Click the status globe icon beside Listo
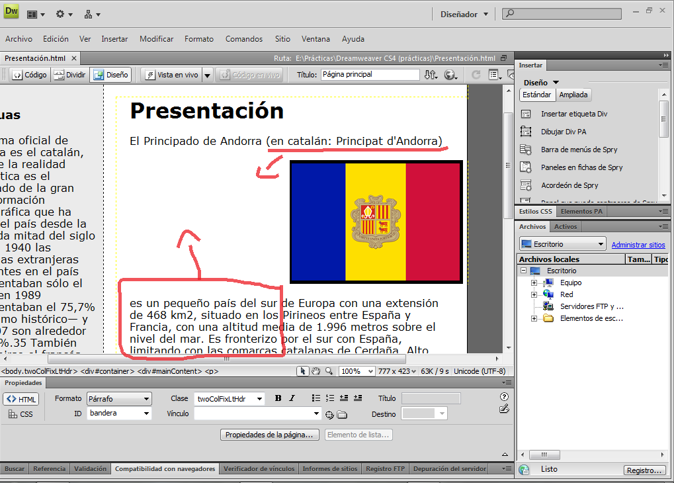 pos(524,470)
